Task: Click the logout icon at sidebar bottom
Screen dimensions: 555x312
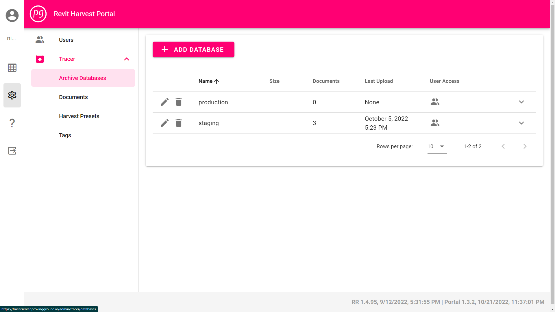Action: (x=12, y=151)
